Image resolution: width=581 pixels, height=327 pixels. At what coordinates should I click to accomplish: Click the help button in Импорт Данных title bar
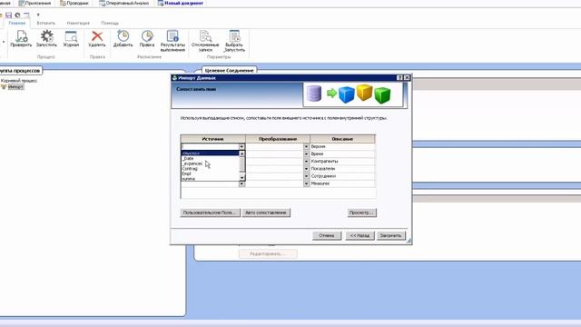click(x=399, y=77)
